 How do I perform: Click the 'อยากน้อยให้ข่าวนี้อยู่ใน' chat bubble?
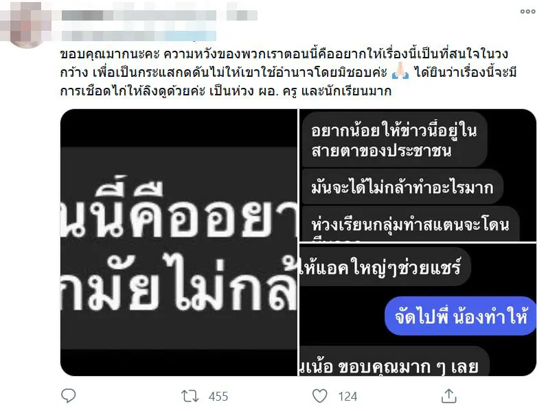point(394,140)
